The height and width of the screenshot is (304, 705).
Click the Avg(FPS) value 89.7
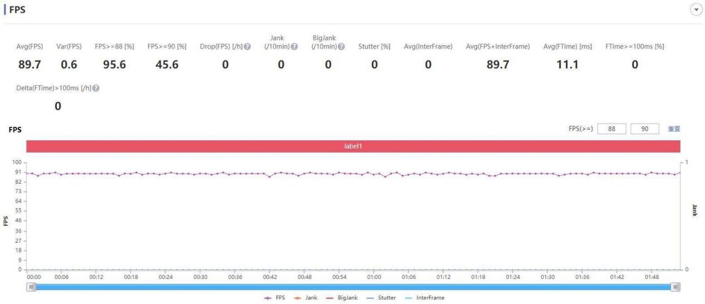tap(29, 65)
